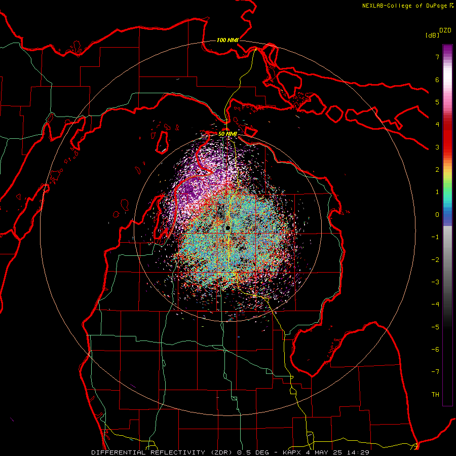Viewport: 456px width, 456px height.
Task: Click the DIFFERENTIAL REFLECTIVITY (ZDR) caption text
Action: [162, 452]
